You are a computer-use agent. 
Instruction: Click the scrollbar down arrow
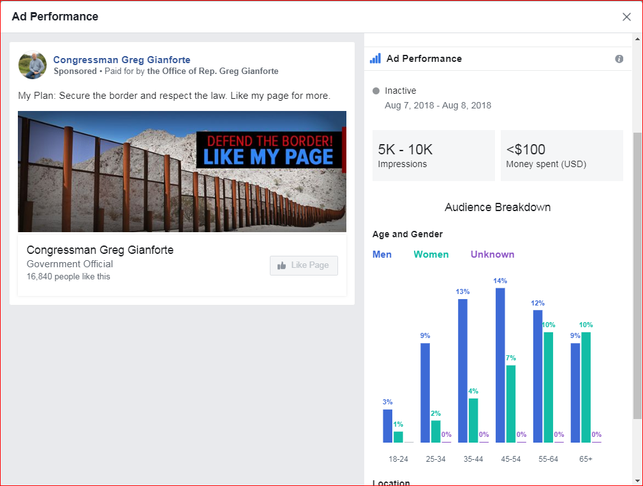(x=637, y=481)
